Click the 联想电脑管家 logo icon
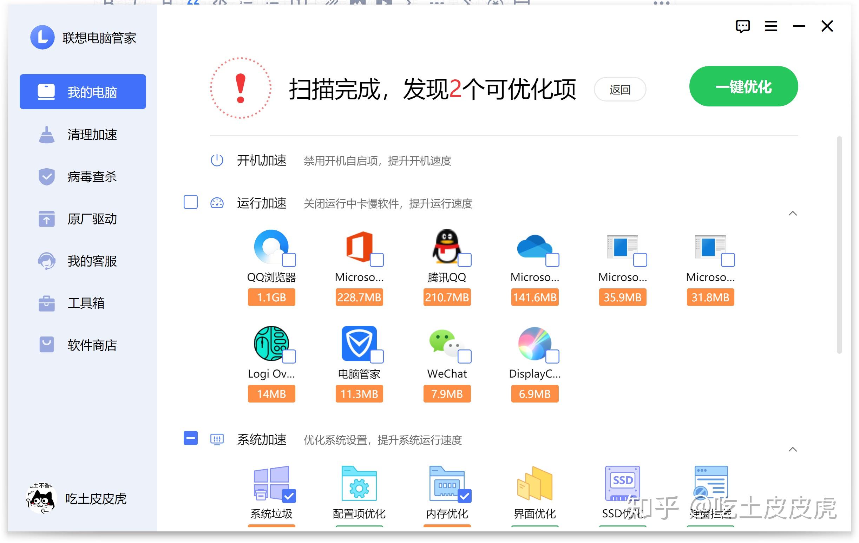This screenshot has height=543, width=859. click(42, 37)
